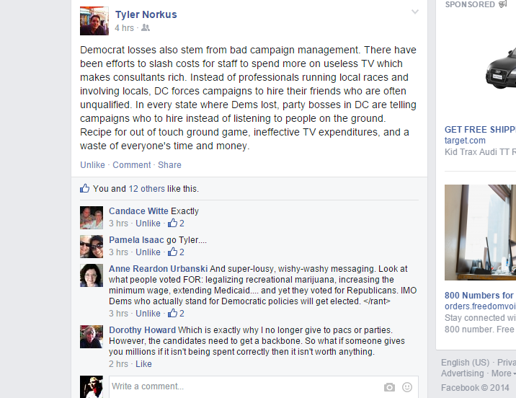The width and height of the screenshot is (516, 398).
Task: Click the friends audience icon beside 4 hrs
Action: coord(146,28)
